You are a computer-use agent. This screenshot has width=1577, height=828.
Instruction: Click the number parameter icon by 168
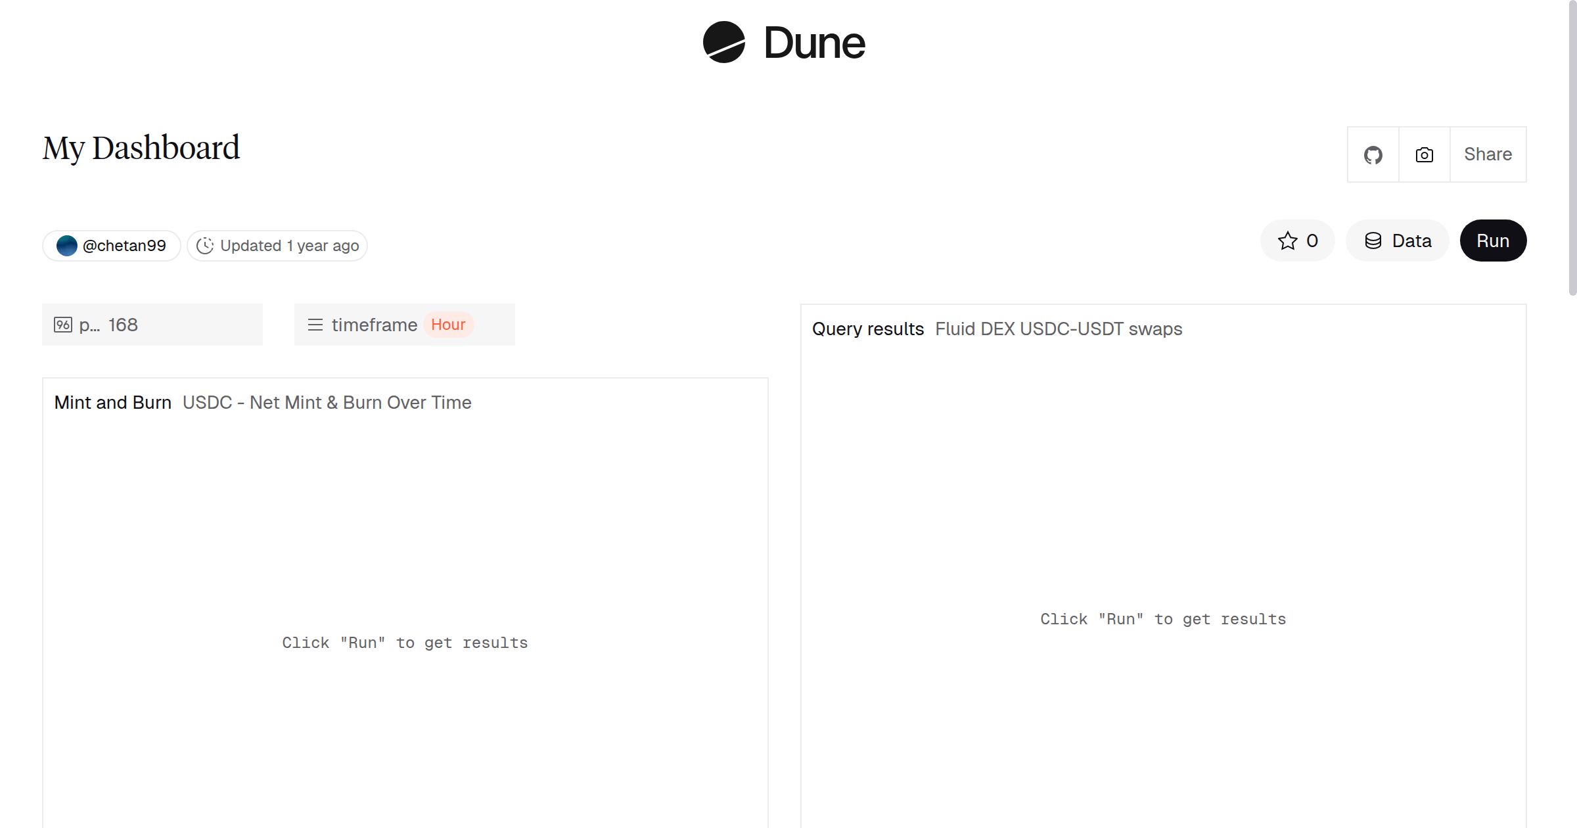[63, 325]
